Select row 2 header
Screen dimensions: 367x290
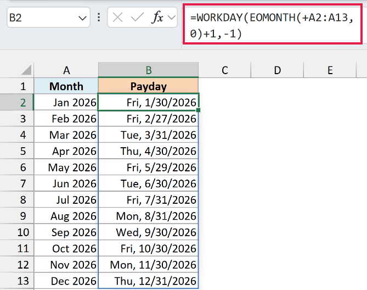[x=17, y=102]
